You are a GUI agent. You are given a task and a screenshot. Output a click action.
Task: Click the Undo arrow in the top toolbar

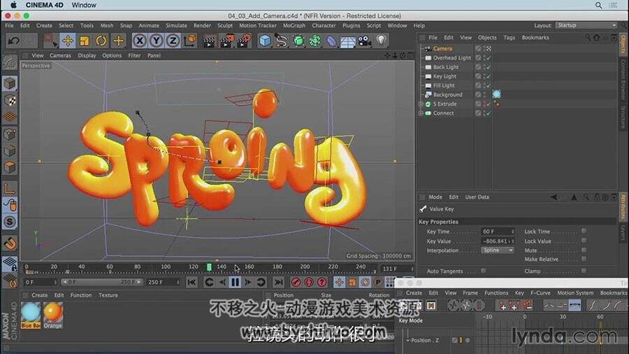point(14,41)
